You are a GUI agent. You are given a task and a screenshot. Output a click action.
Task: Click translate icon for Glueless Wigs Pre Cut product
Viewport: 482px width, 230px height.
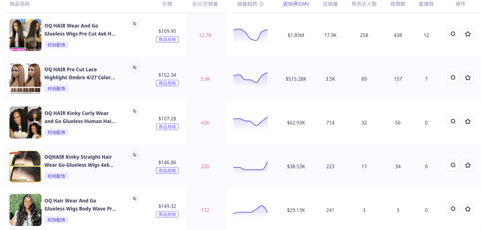click(135, 24)
